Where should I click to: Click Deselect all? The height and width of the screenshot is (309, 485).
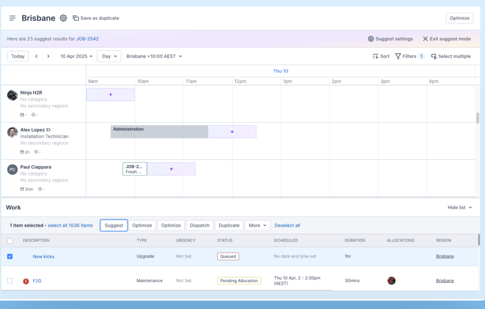[x=287, y=225]
